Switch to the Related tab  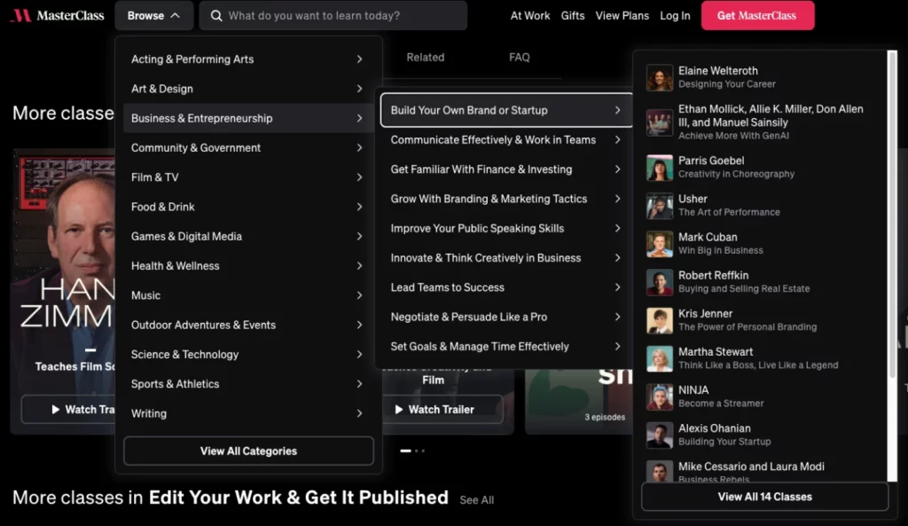(425, 58)
